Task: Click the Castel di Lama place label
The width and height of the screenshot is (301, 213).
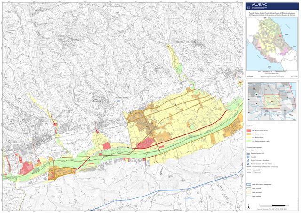Action: coord(11,122)
